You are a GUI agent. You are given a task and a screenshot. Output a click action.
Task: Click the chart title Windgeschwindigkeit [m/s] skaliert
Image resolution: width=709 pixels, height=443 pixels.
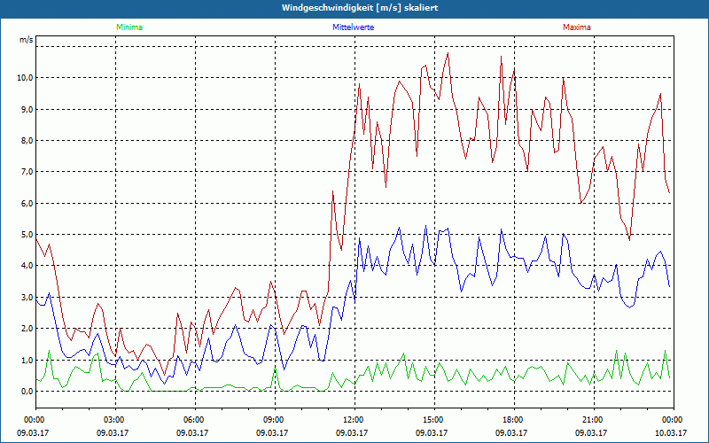click(x=360, y=8)
